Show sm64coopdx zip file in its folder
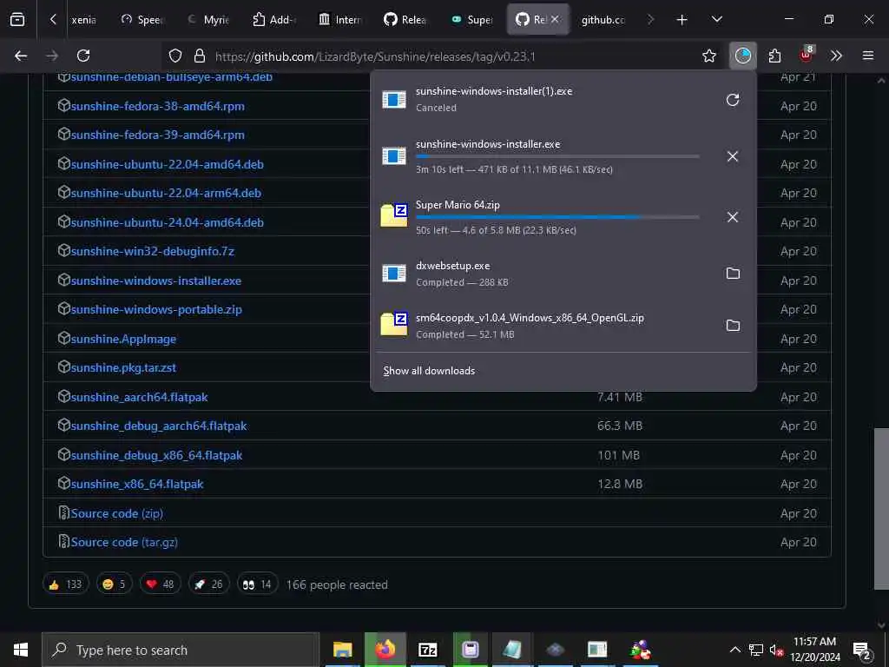This screenshot has width=889, height=667. 733,326
